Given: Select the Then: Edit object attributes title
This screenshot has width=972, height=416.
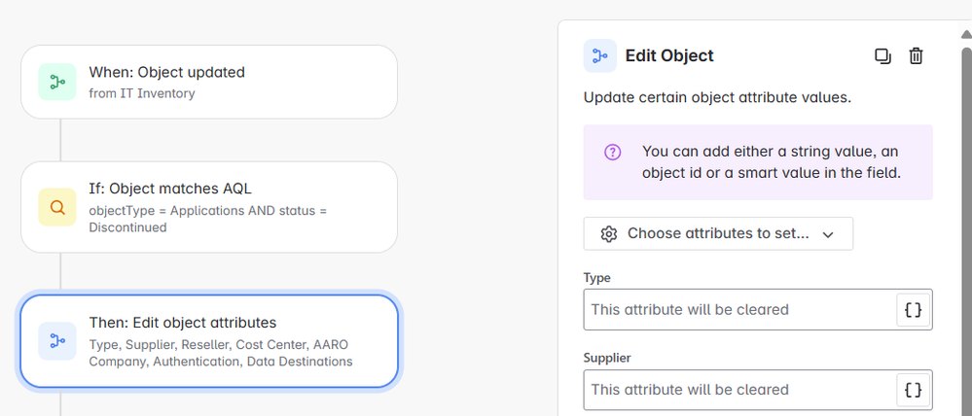Looking at the screenshot, I should coord(182,323).
